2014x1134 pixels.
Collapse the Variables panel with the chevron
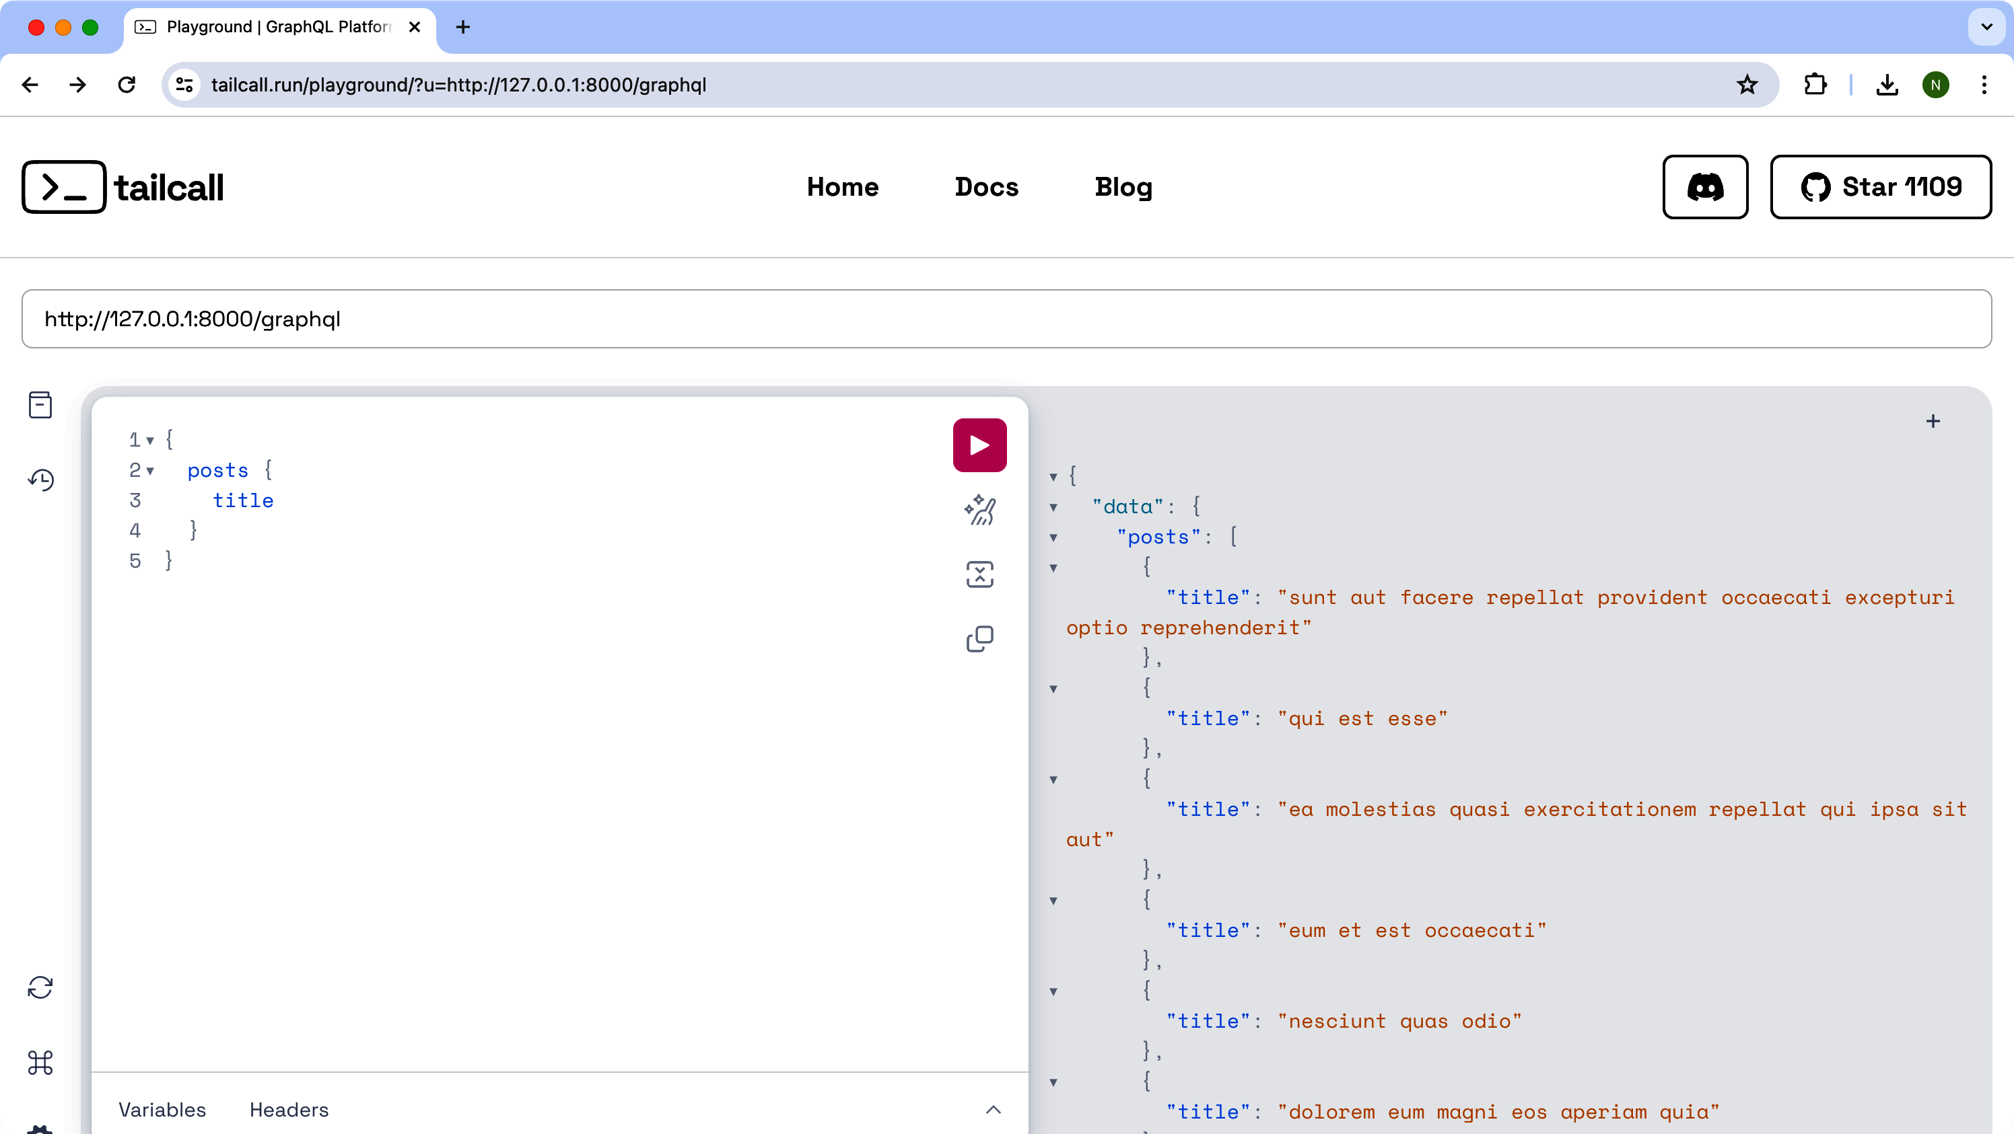click(993, 1110)
